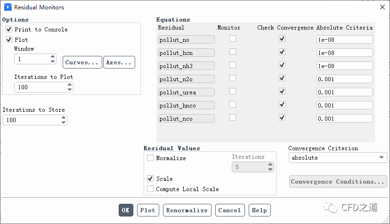Uncheck Check Convergence for pollut_nh3
Image resolution: width=390 pixels, height=224 pixels.
[282, 65]
